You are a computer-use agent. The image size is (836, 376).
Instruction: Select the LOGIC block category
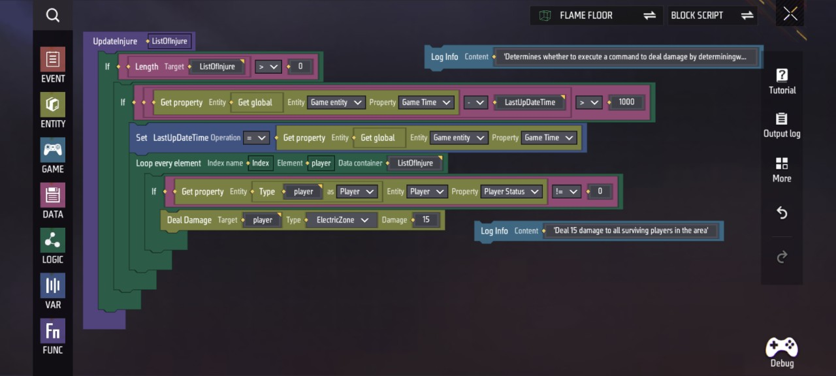pos(53,246)
